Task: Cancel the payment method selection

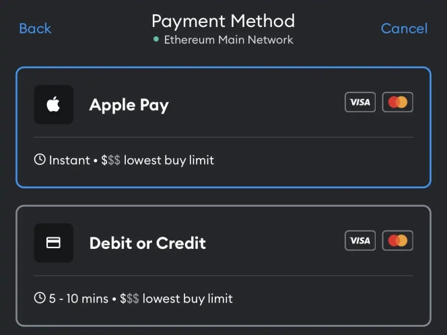Action: pos(404,28)
